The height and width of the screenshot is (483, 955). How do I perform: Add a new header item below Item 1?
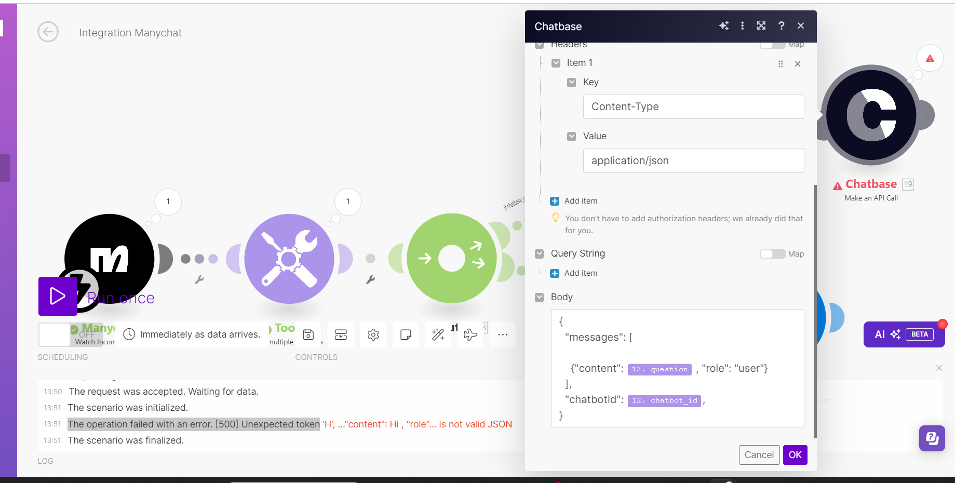(x=574, y=201)
